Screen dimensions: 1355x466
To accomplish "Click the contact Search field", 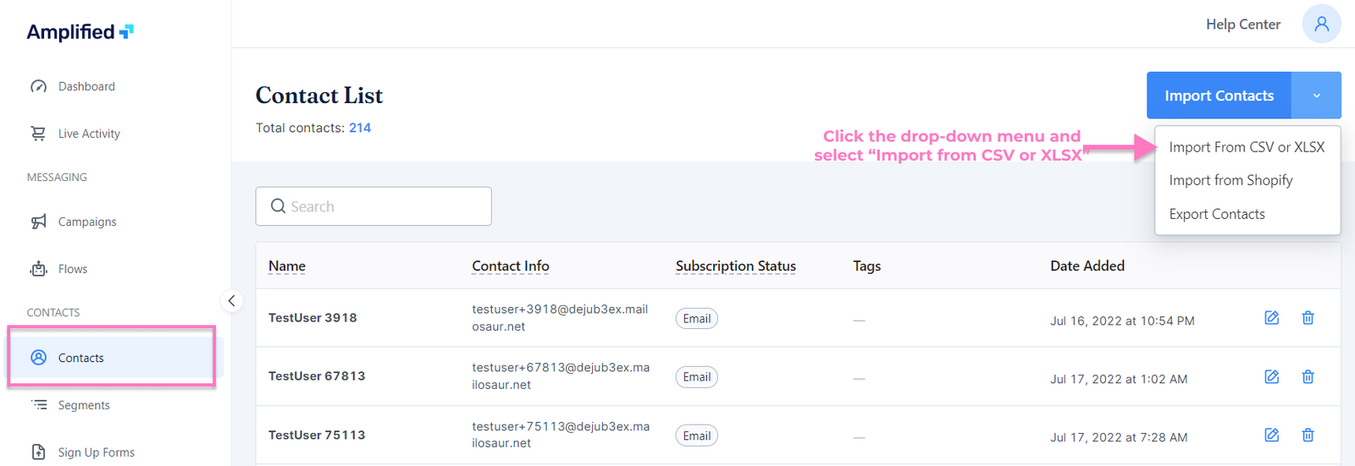I will pyautogui.click(x=373, y=206).
